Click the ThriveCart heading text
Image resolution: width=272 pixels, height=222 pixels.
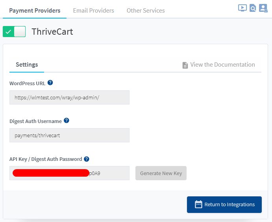coord(52,32)
